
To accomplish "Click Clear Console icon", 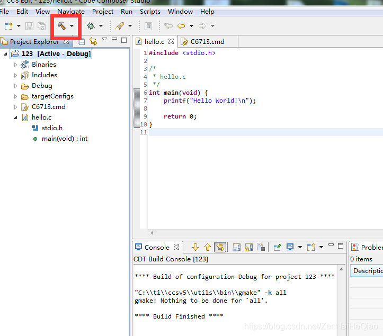I will [261, 247].
